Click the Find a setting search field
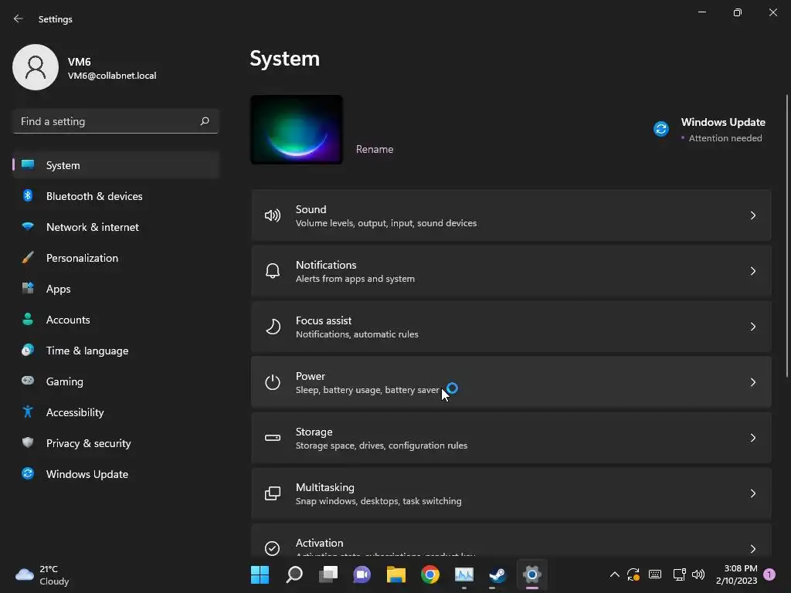The height and width of the screenshot is (593, 791). (116, 121)
